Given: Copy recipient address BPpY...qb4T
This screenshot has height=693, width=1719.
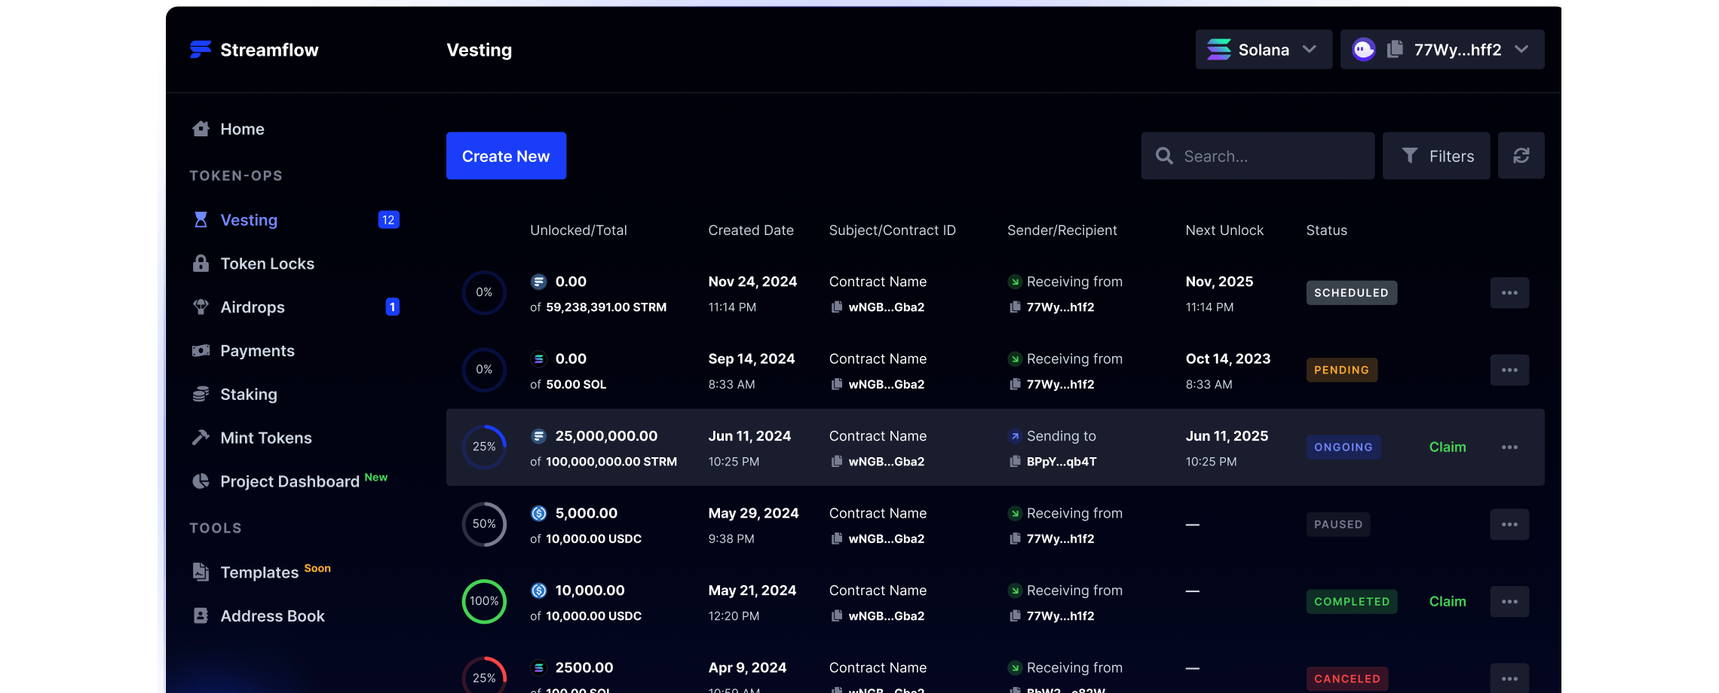Looking at the screenshot, I should [1015, 462].
